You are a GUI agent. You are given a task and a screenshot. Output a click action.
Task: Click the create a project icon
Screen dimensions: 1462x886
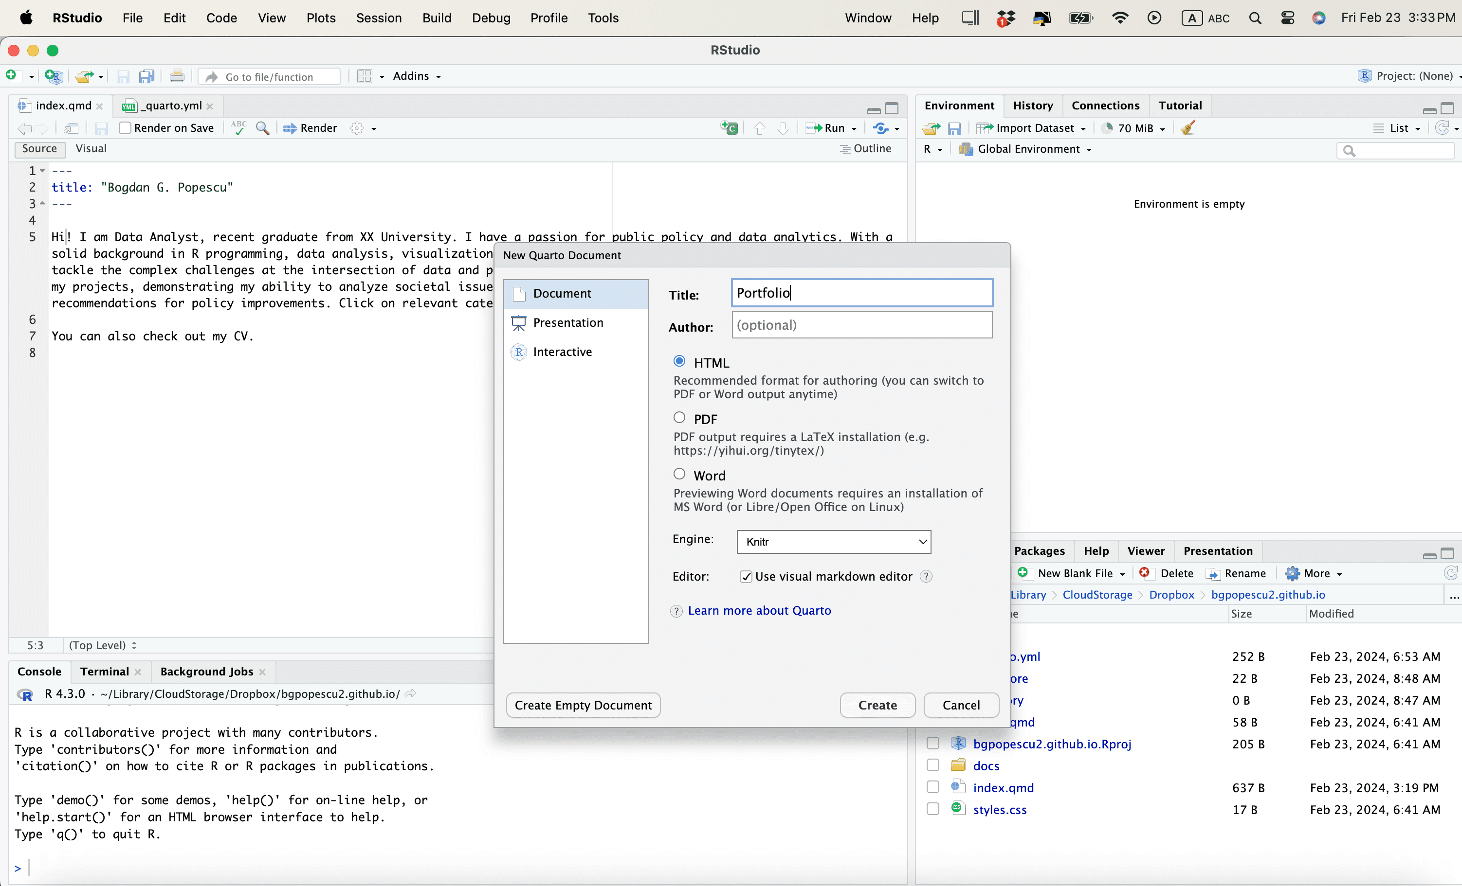[x=54, y=76]
